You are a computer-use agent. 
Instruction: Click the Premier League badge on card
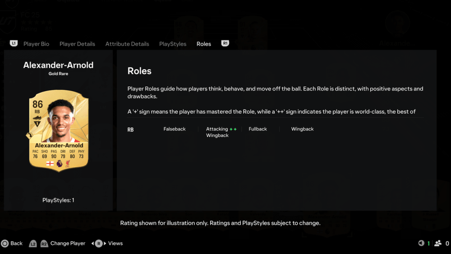coord(59,164)
